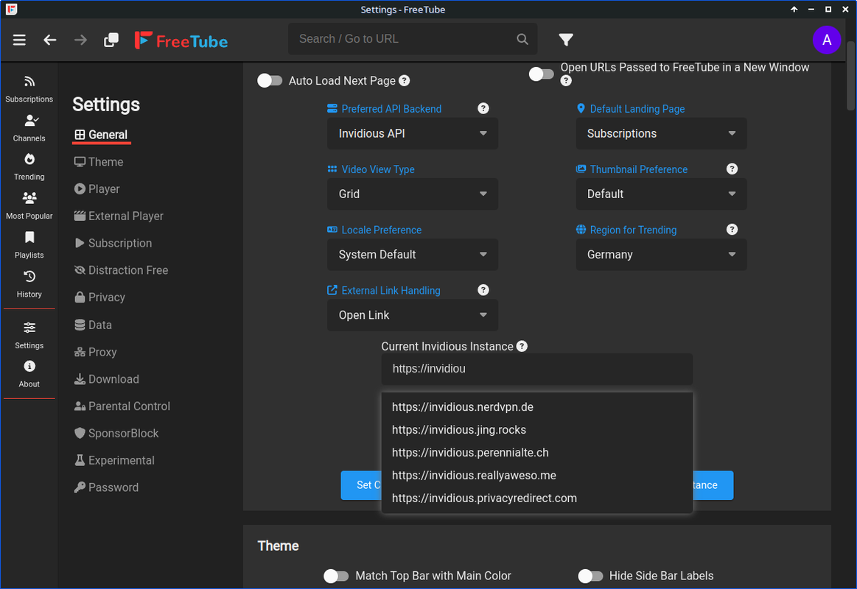Select invidious.reallyaweso.me suggestion

pyautogui.click(x=536, y=476)
